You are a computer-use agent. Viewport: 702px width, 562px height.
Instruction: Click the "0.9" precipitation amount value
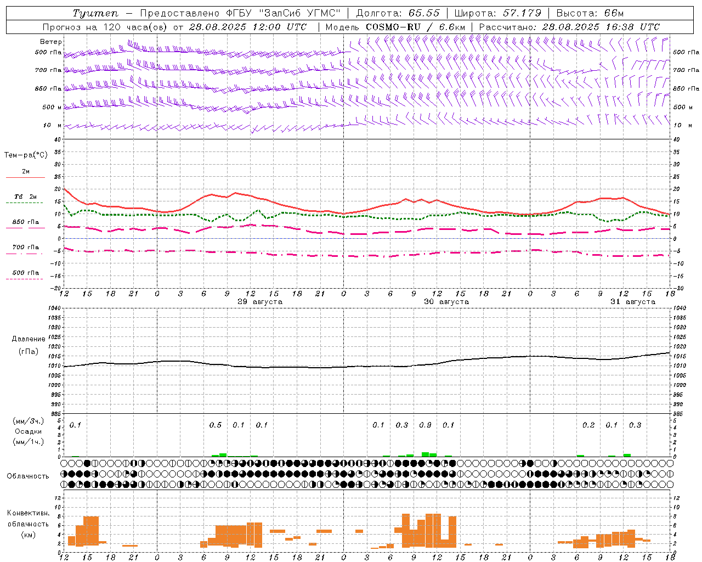(x=425, y=425)
